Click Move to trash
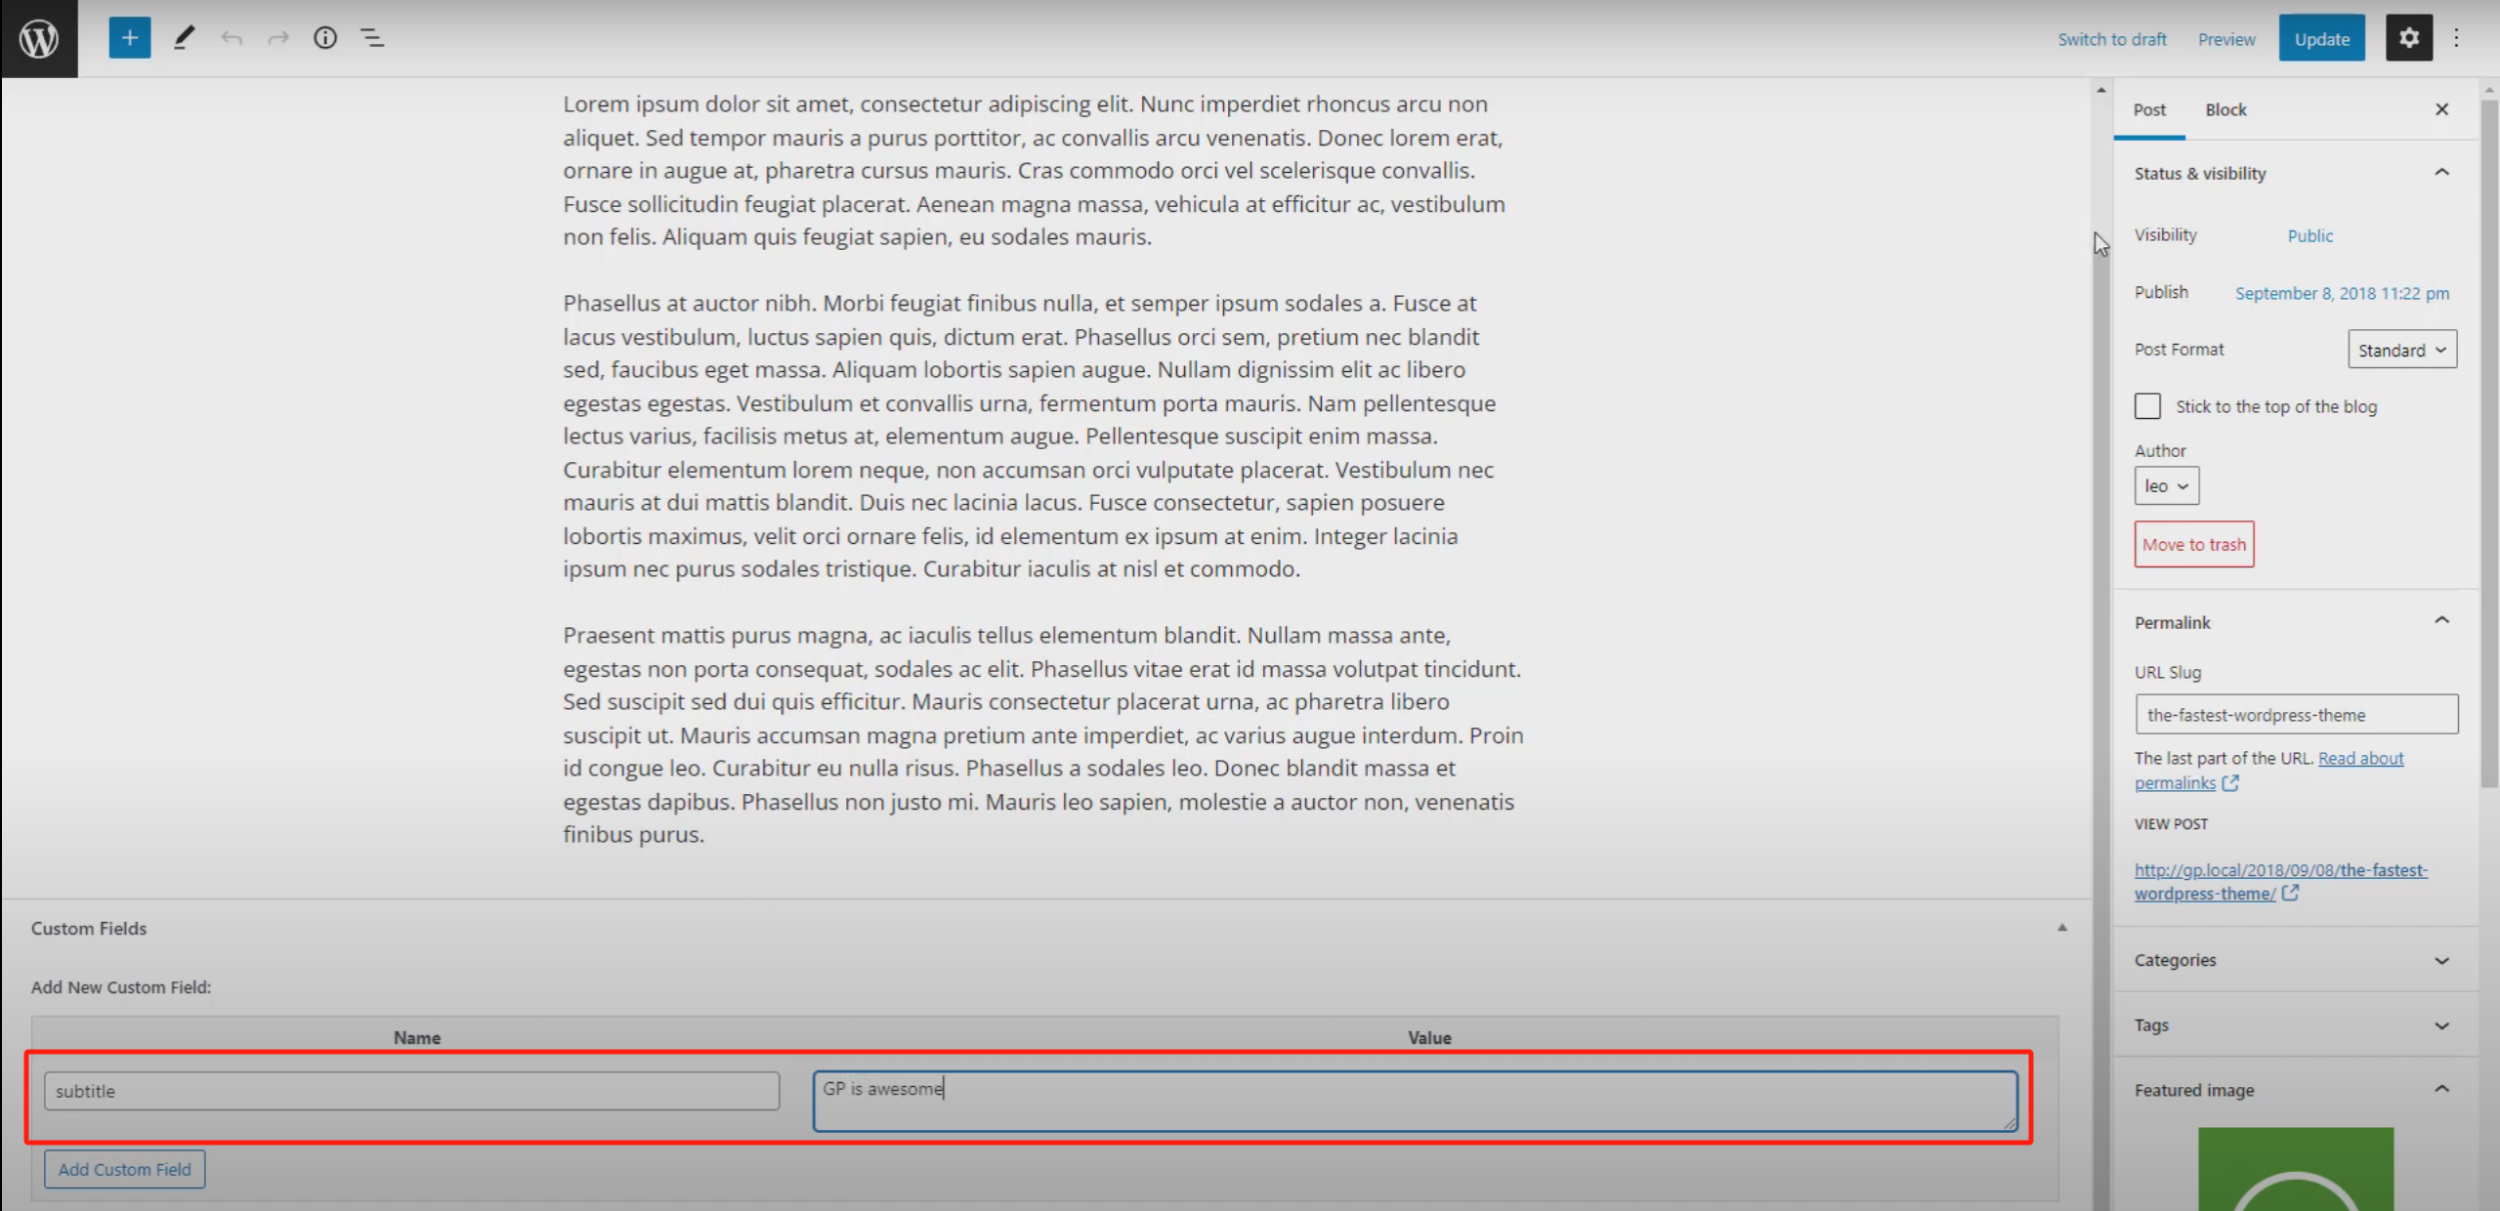This screenshot has width=2500, height=1211. (2193, 544)
